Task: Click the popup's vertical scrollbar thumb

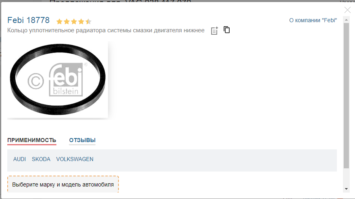Action: point(346,96)
